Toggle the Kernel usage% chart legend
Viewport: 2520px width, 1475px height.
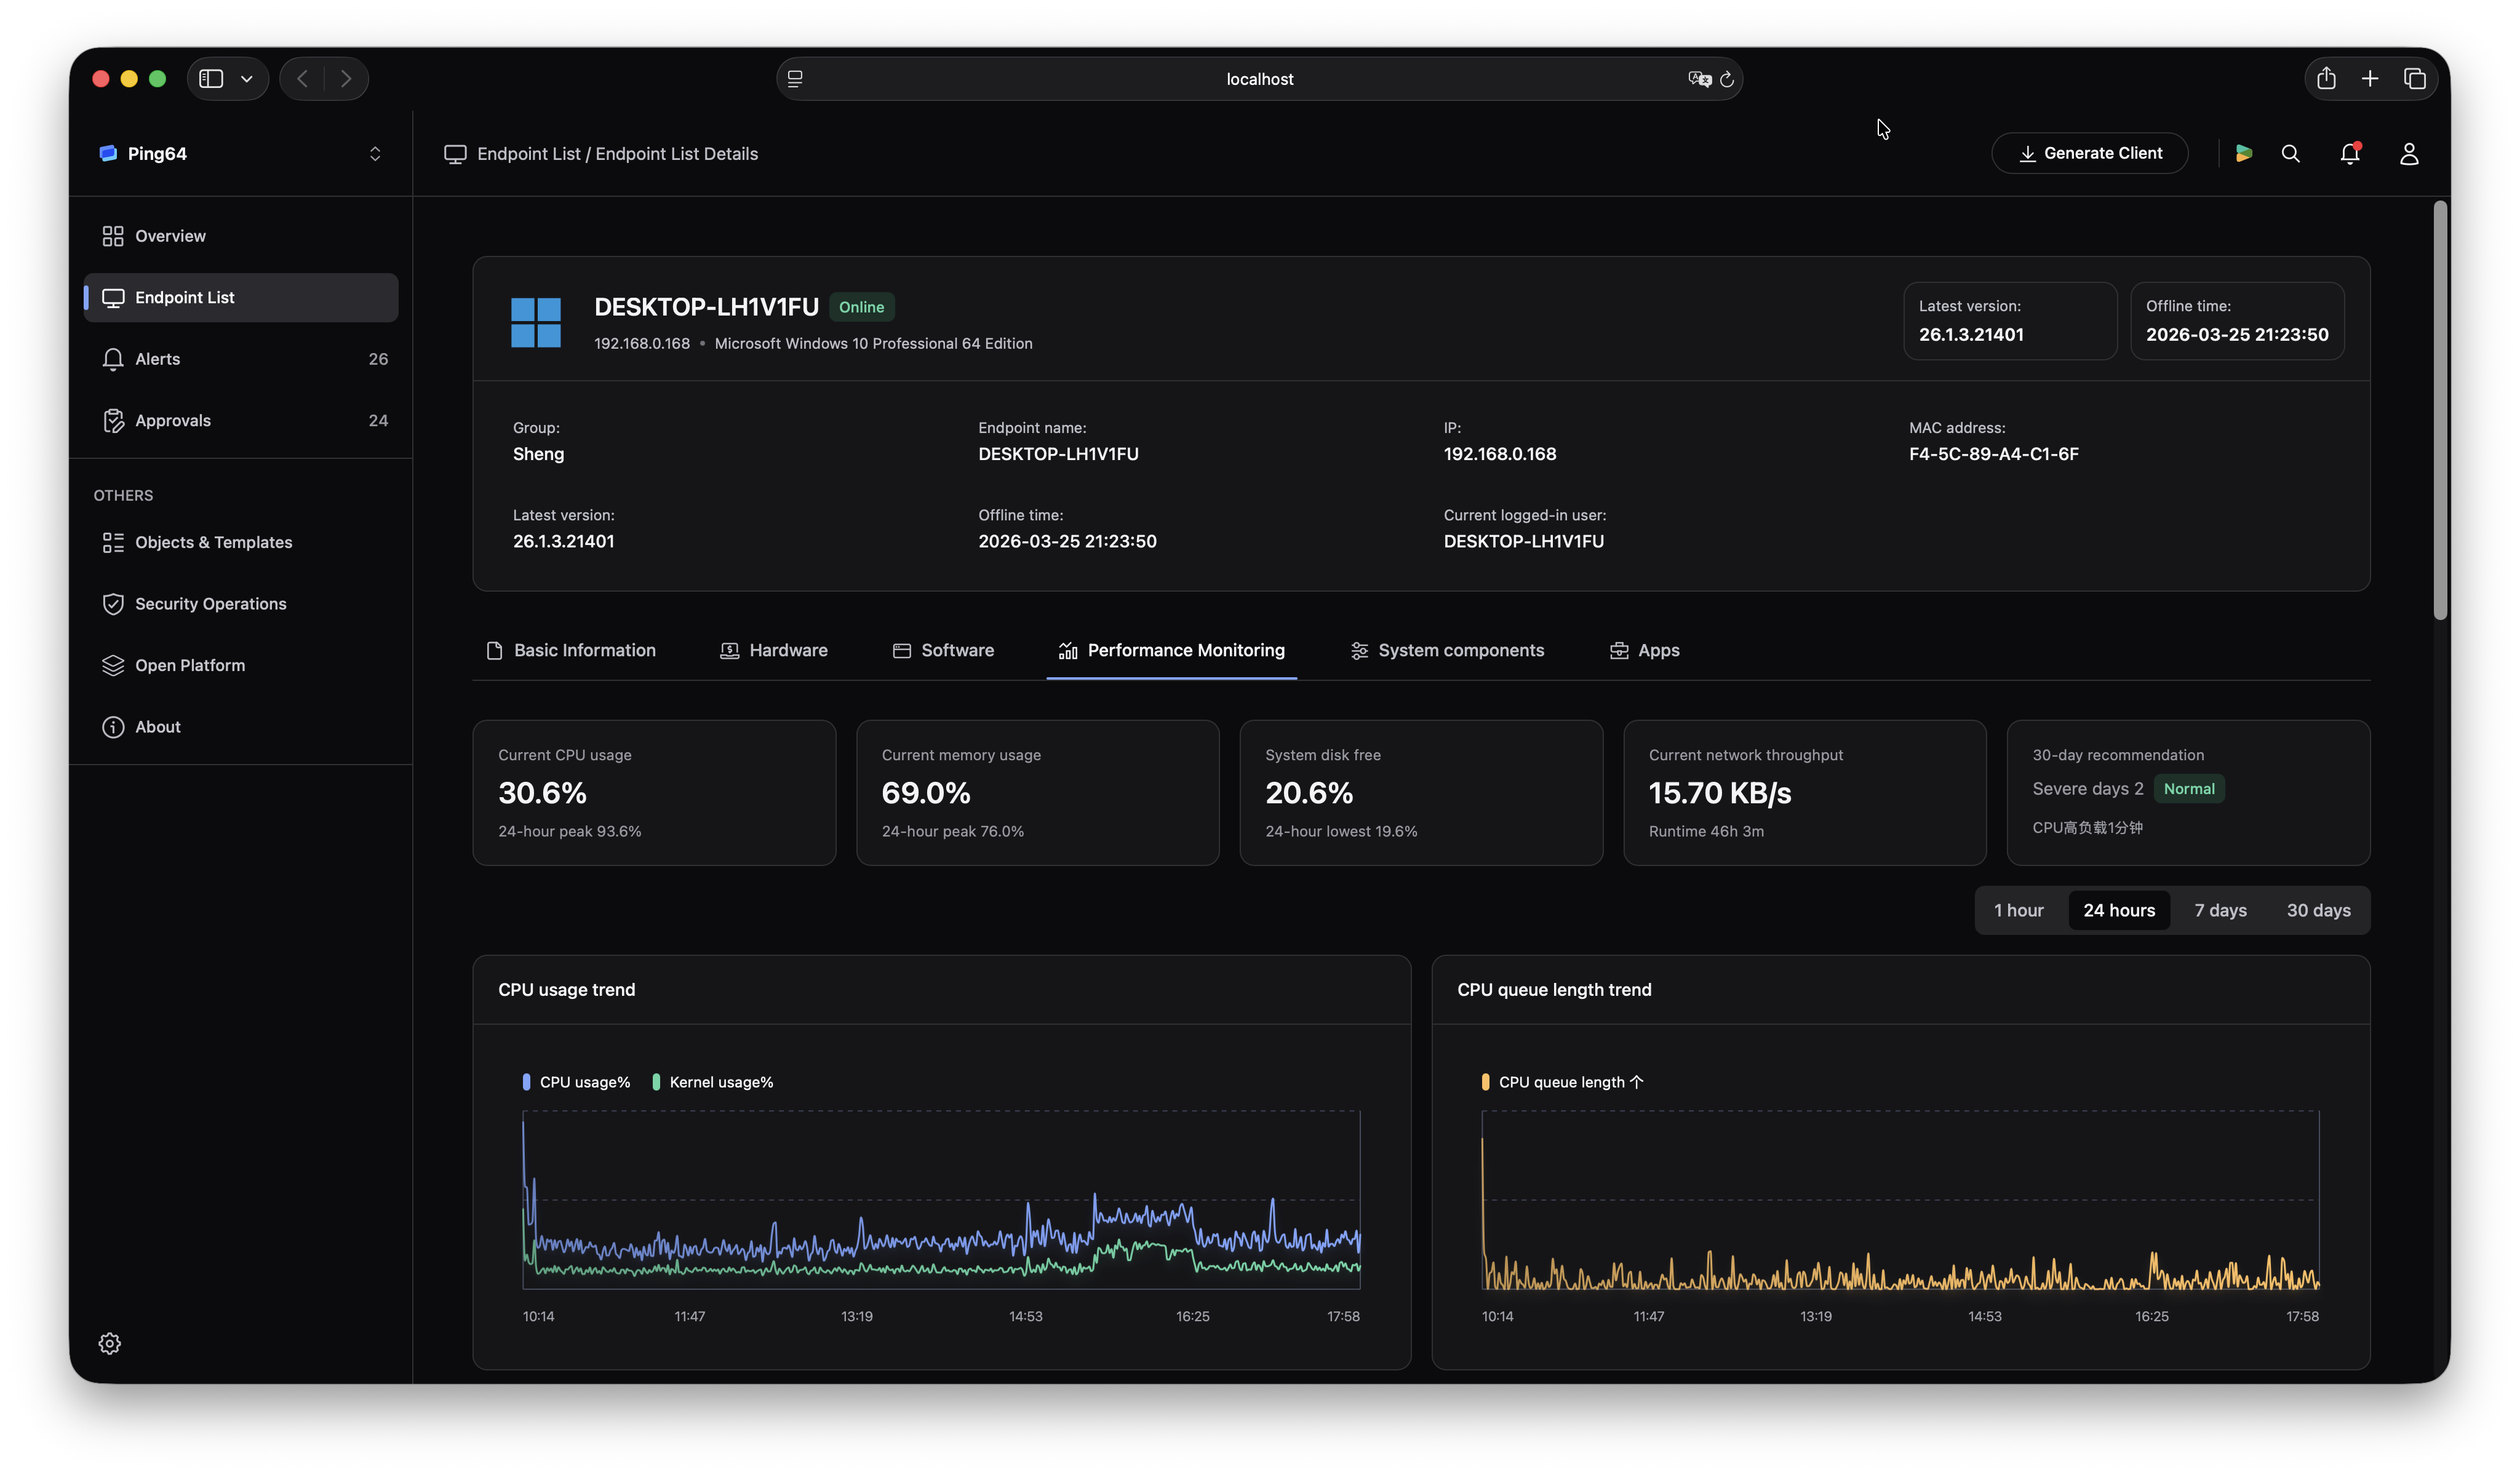click(713, 1081)
